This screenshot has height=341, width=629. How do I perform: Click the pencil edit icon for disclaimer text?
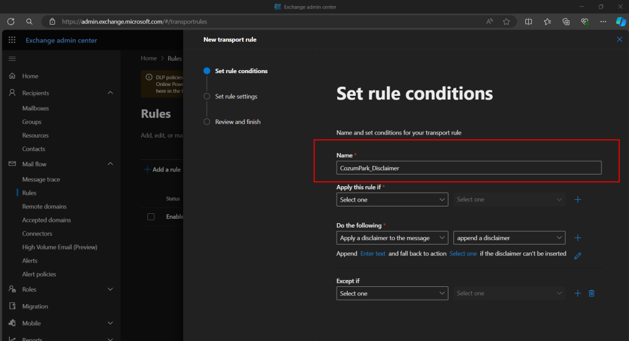pos(577,256)
